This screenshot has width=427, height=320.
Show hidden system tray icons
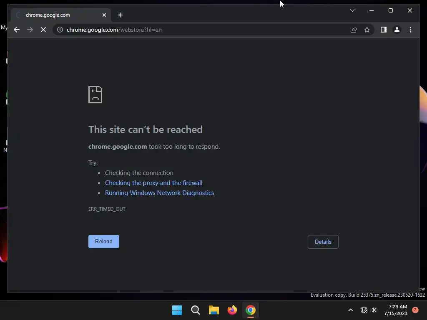pos(350,310)
